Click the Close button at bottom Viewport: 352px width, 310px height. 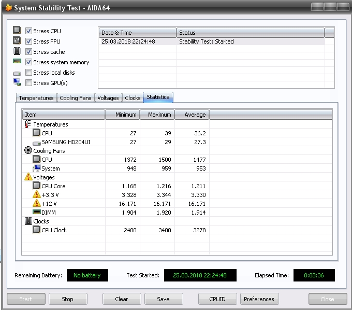(x=328, y=299)
